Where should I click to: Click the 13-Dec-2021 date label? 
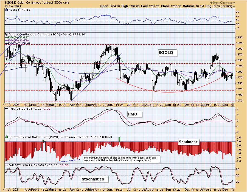coord(12,6)
